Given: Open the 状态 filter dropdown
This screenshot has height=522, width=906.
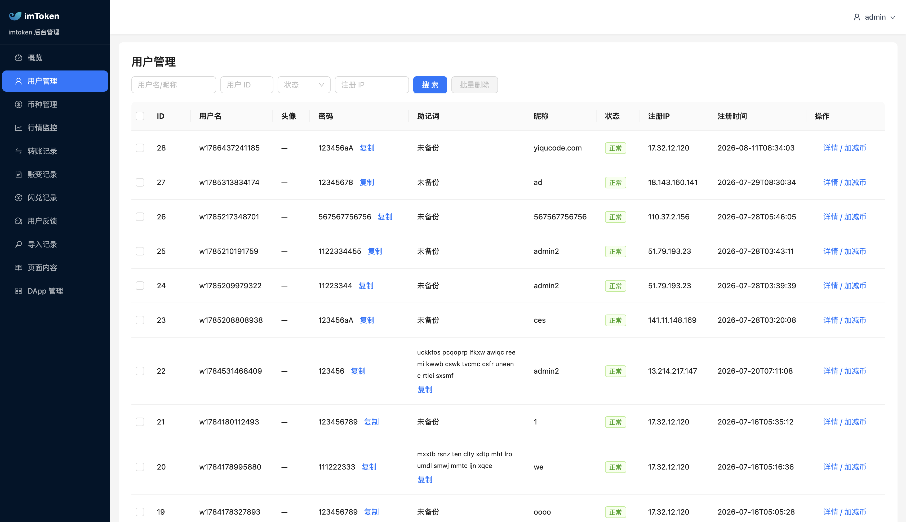Looking at the screenshot, I should coord(304,85).
